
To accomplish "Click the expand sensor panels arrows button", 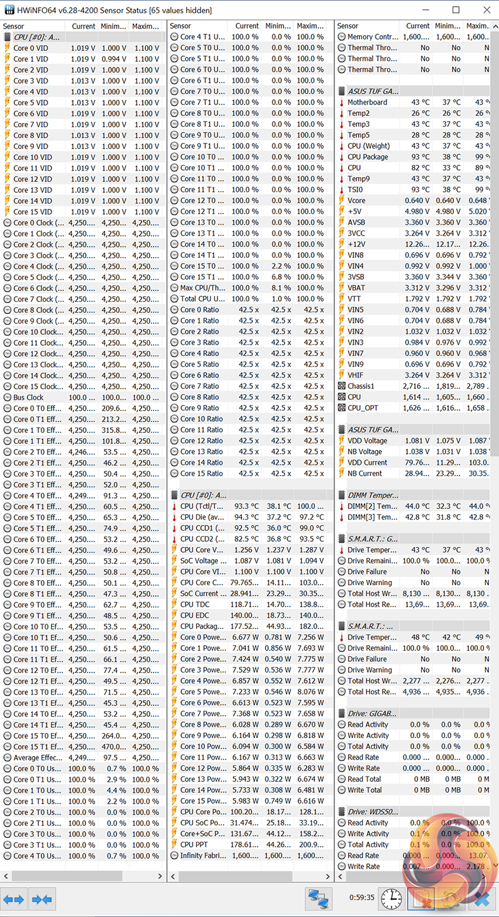I will coord(13,899).
